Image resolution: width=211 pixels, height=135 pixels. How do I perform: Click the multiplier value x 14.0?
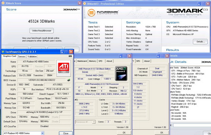tap(84, 107)
